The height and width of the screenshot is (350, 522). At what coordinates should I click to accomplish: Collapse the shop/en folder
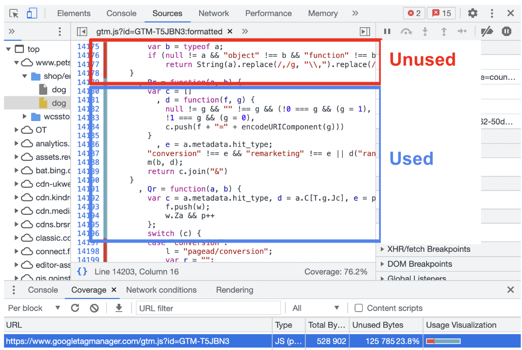pyautogui.click(x=24, y=76)
